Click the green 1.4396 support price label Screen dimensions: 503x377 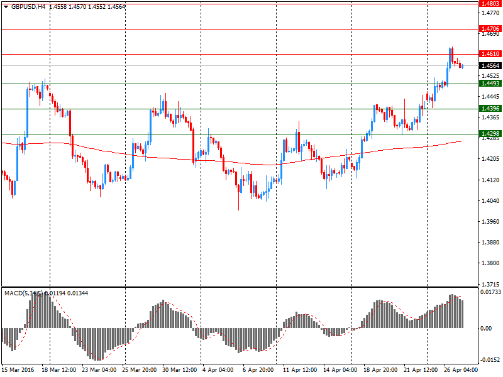coord(490,109)
